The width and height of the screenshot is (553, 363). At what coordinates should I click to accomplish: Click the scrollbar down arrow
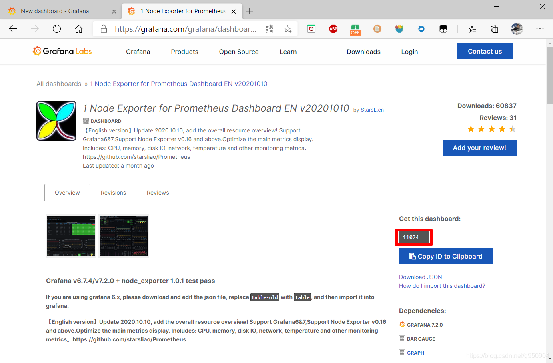click(x=549, y=359)
